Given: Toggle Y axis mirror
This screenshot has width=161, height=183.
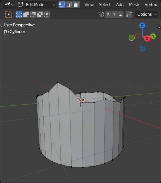Looking at the screenshot, I should [114, 14].
